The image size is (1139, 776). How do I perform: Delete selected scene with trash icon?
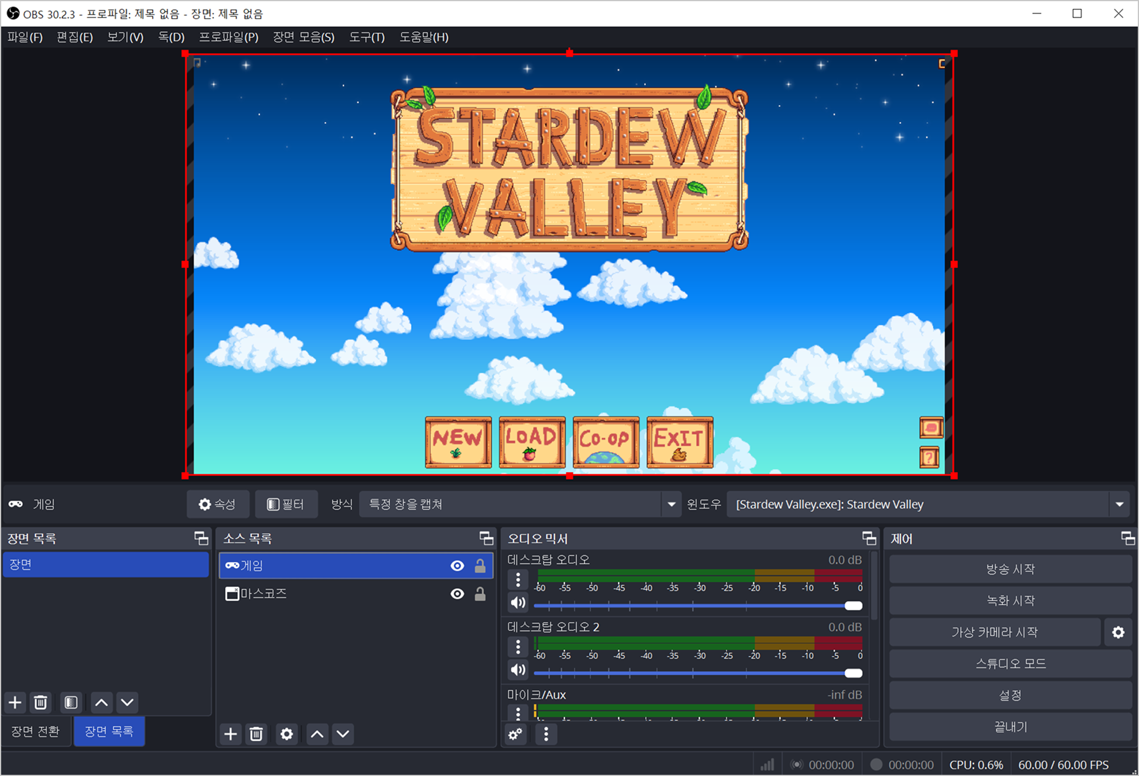click(x=40, y=702)
